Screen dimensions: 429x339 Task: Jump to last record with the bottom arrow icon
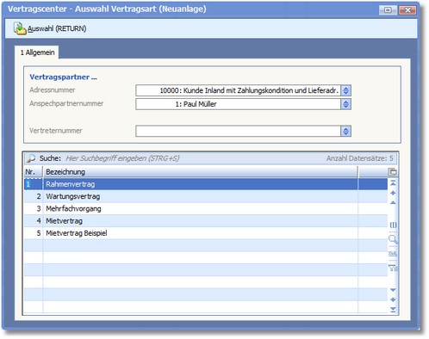click(393, 310)
